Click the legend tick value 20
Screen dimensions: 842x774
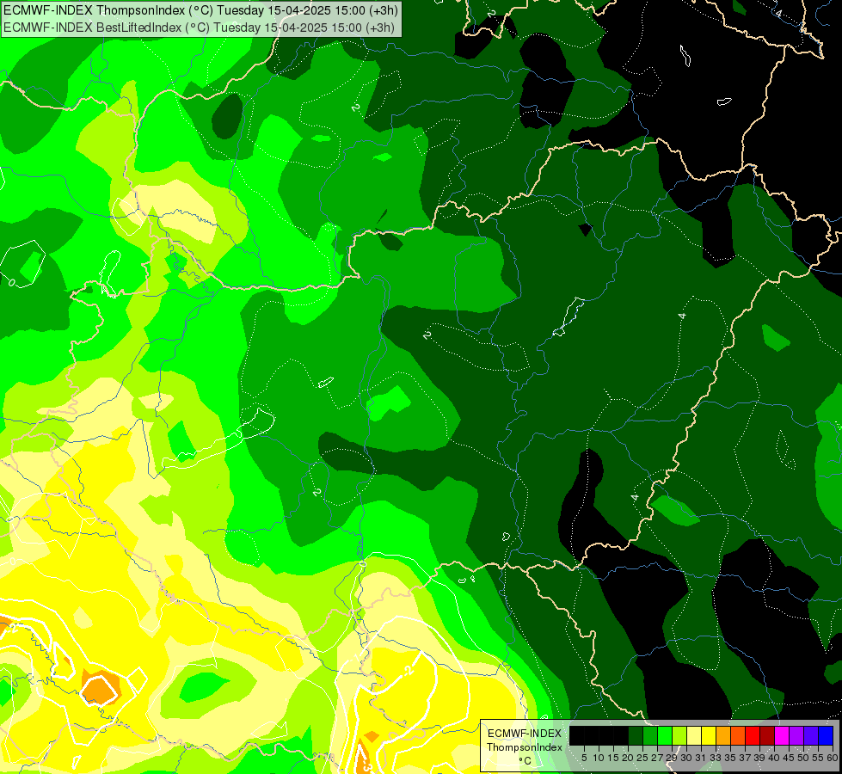(628, 758)
